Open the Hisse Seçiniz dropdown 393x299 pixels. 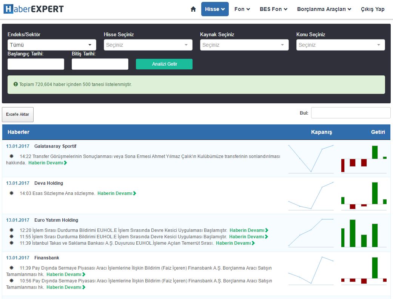click(148, 45)
